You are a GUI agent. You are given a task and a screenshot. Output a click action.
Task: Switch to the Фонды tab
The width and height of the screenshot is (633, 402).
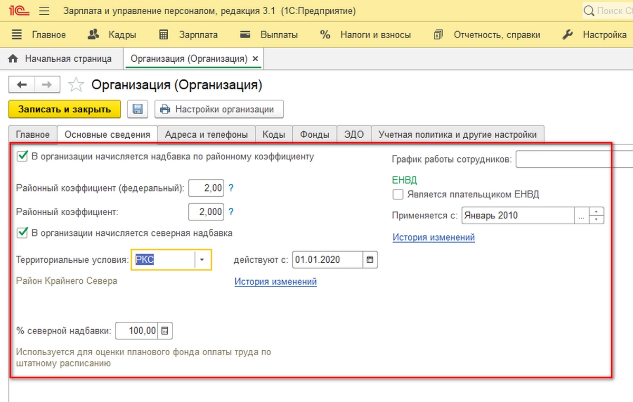pos(315,135)
